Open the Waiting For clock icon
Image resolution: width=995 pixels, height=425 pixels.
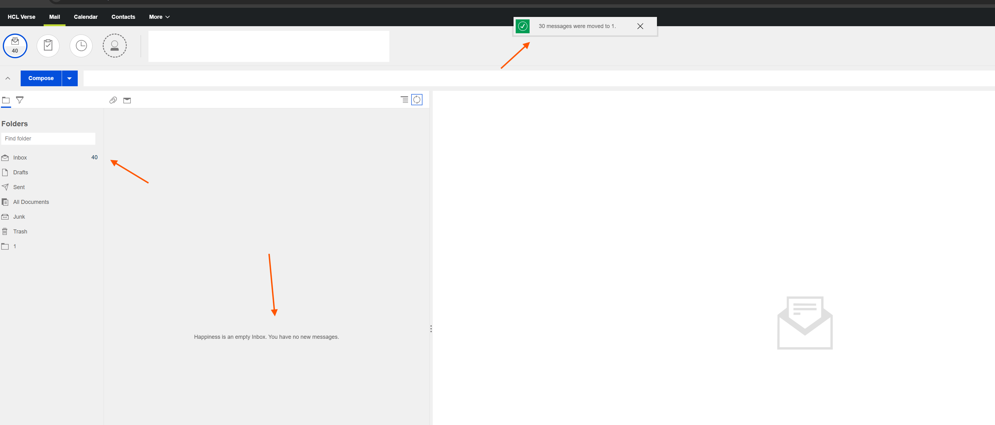(x=81, y=46)
